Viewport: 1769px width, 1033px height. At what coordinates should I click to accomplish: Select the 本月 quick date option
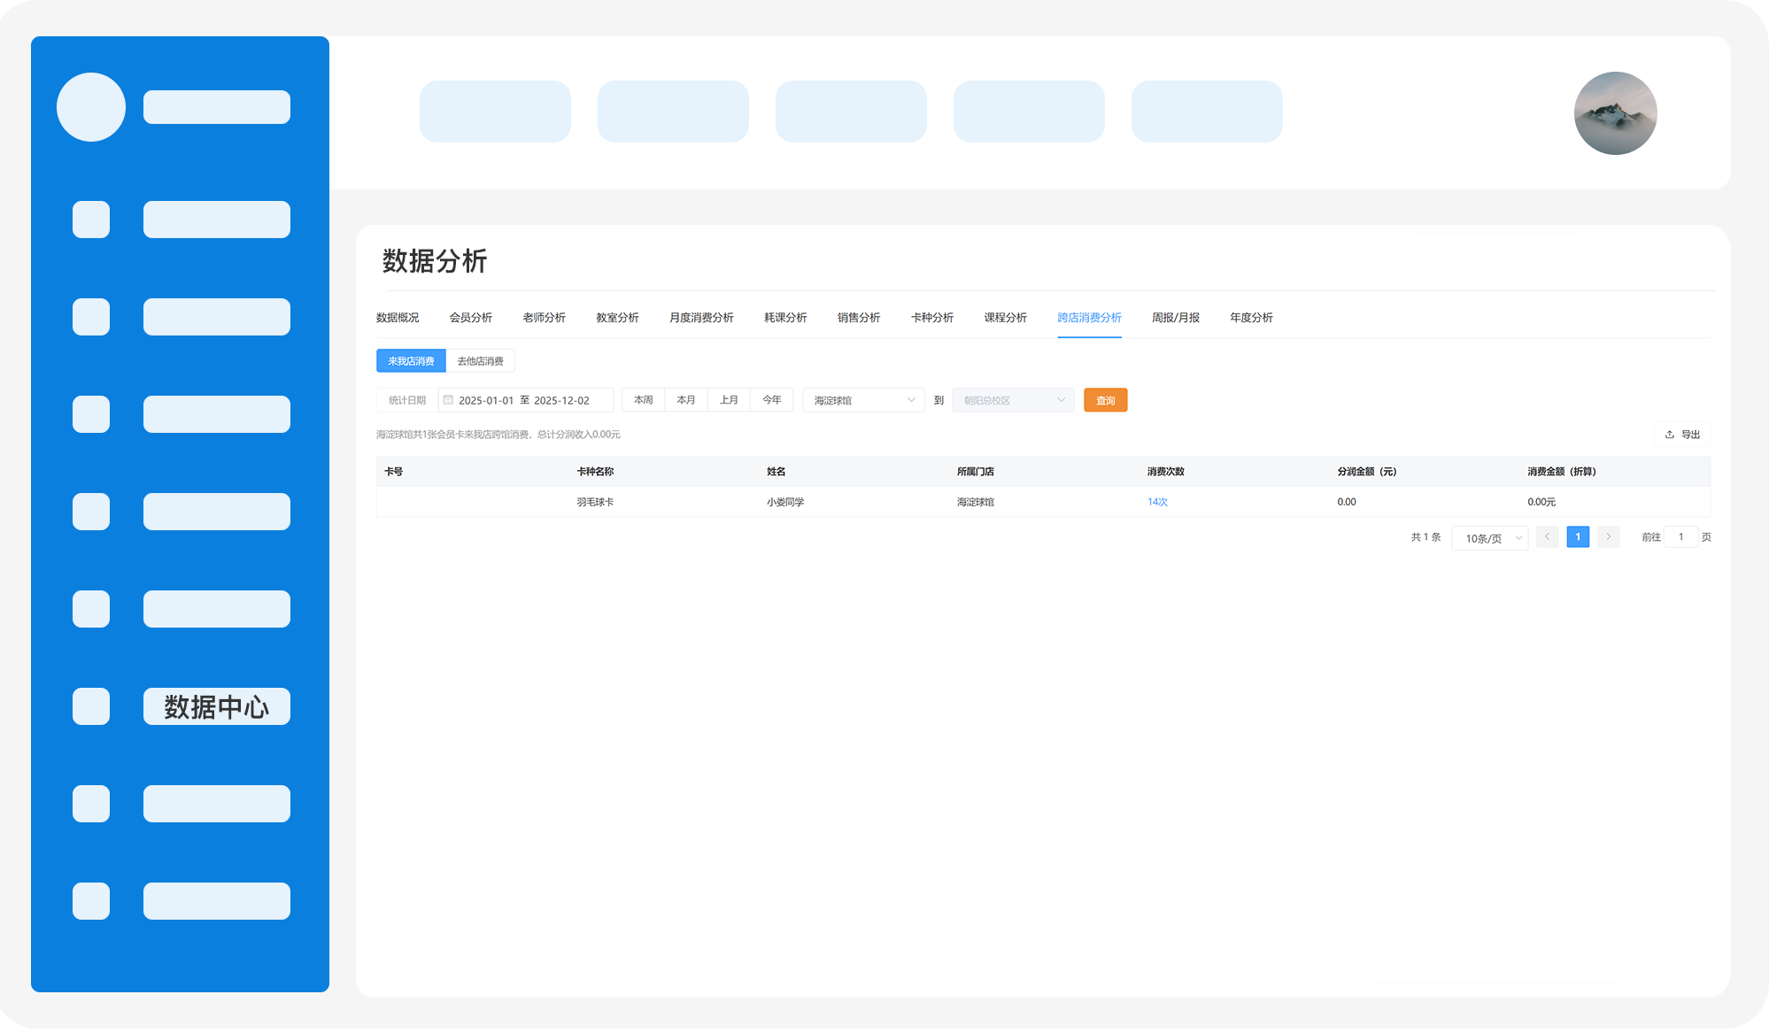(686, 400)
